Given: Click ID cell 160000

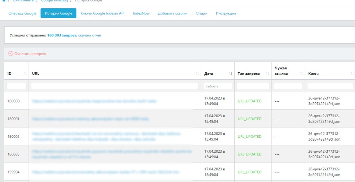Looking at the screenshot, I should coord(13,101).
